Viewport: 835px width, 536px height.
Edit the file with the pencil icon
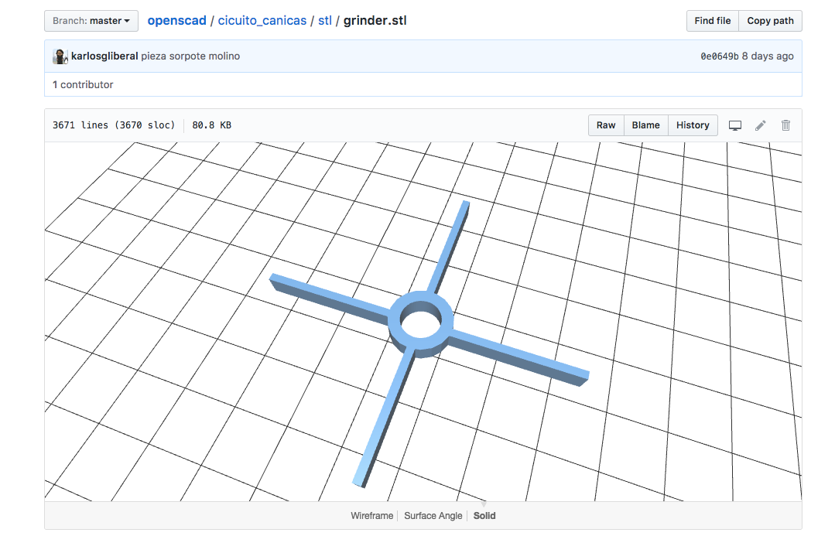pos(761,125)
